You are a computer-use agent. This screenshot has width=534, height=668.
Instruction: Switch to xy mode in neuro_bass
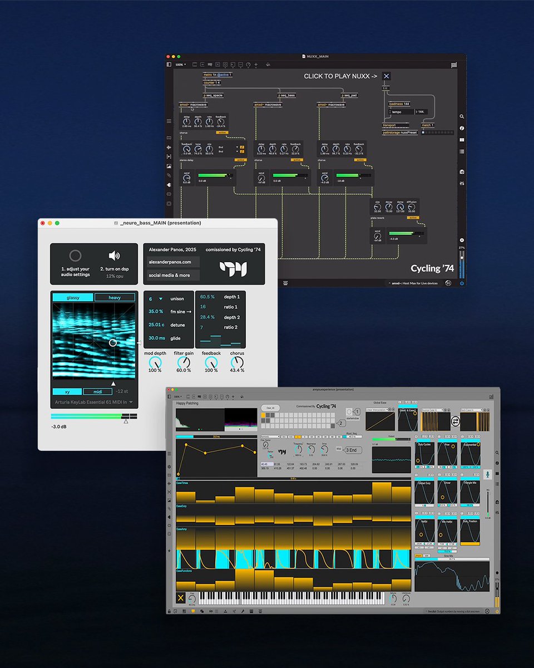click(x=67, y=392)
